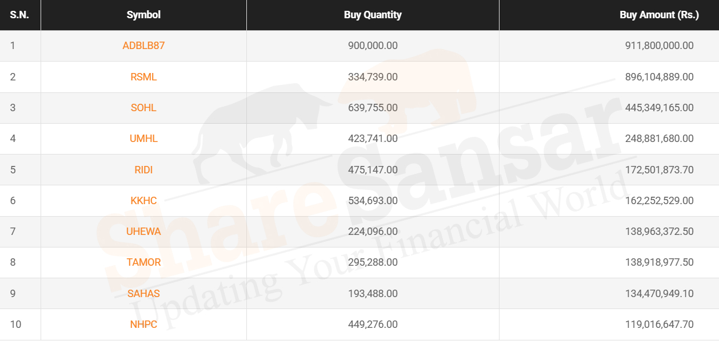719x341 pixels.
Task: Open the UMHL symbol page
Action: coord(143,139)
